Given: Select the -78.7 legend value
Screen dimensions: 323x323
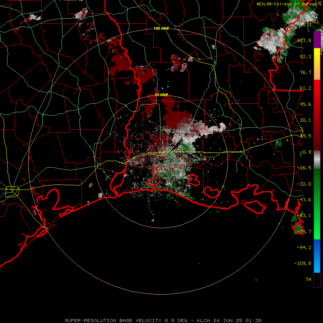Looking at the screenshot, I should click(x=304, y=232).
